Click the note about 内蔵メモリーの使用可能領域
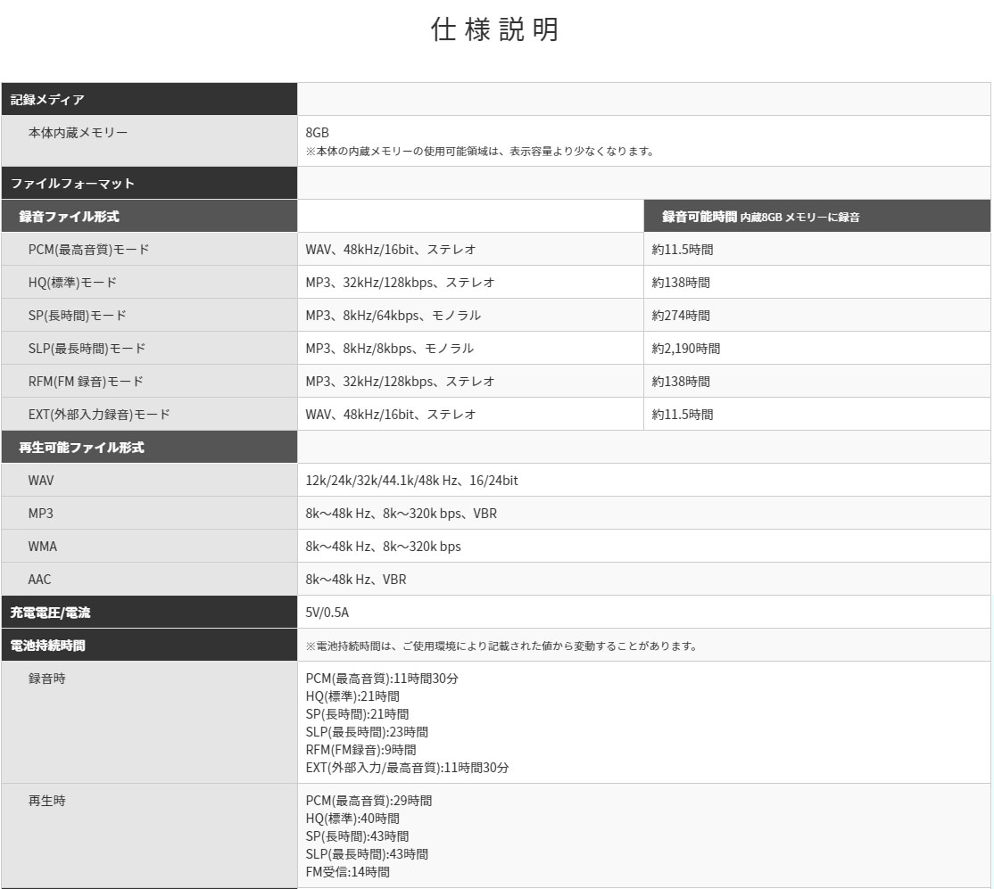The width and height of the screenshot is (994, 889). 479,151
